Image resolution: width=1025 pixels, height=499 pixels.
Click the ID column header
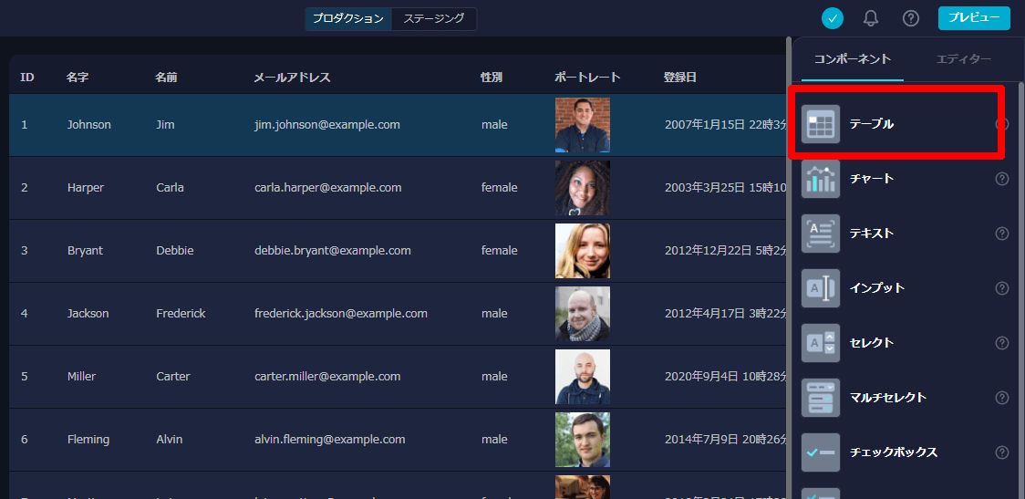point(27,78)
